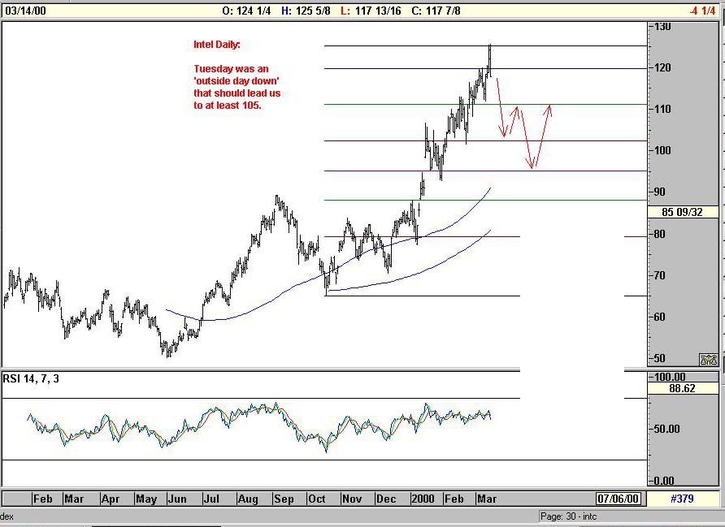Click the Aug label on the time axis
The image size is (725, 527).
[248, 499]
